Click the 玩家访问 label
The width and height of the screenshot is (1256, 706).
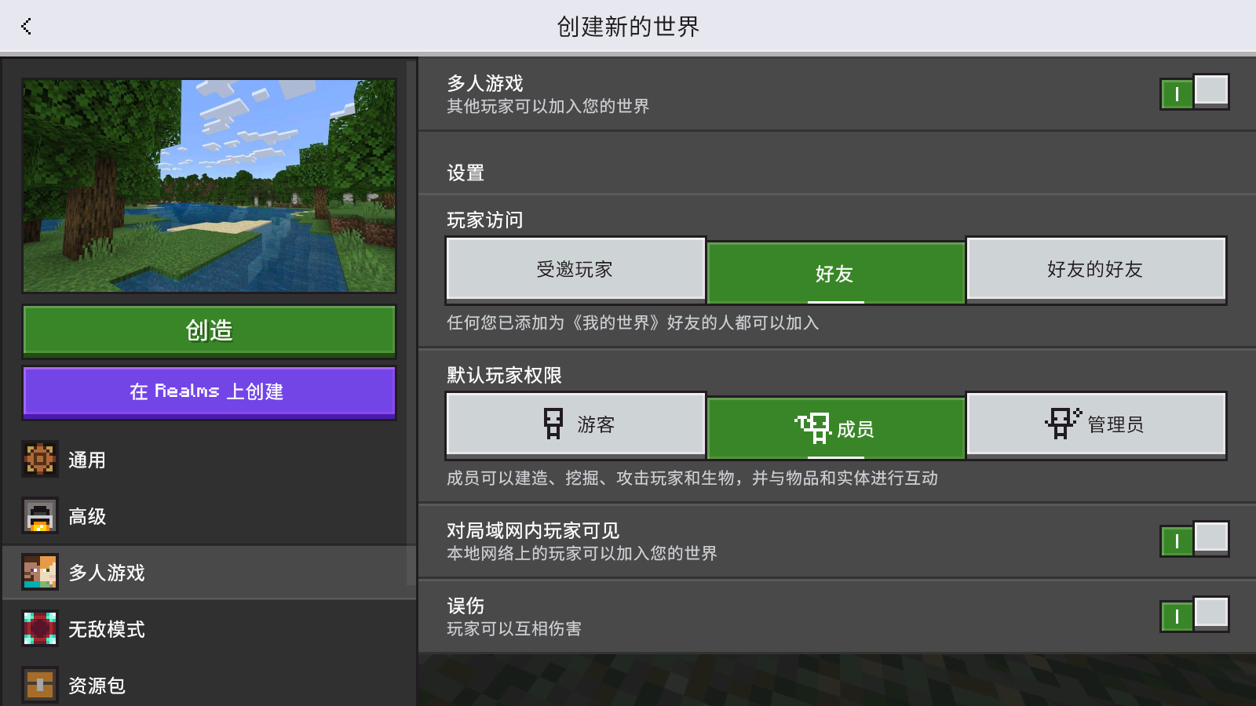[x=485, y=220]
